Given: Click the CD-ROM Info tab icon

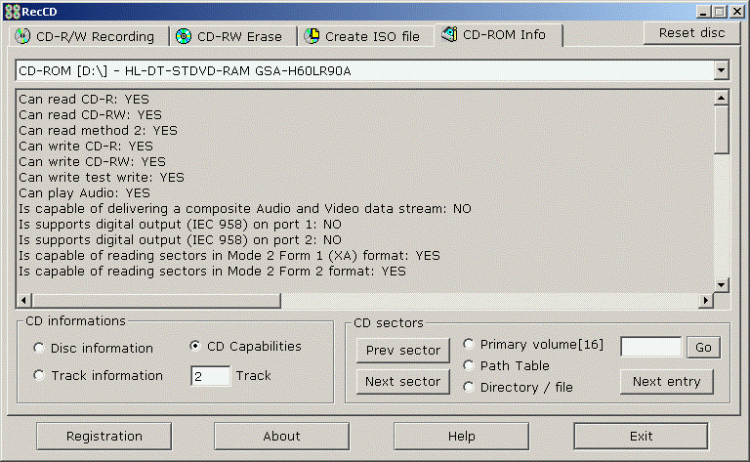Looking at the screenshot, I should 449,35.
